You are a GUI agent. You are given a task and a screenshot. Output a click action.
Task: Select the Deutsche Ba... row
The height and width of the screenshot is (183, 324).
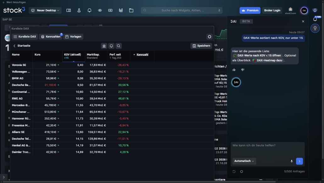tap(112, 85)
